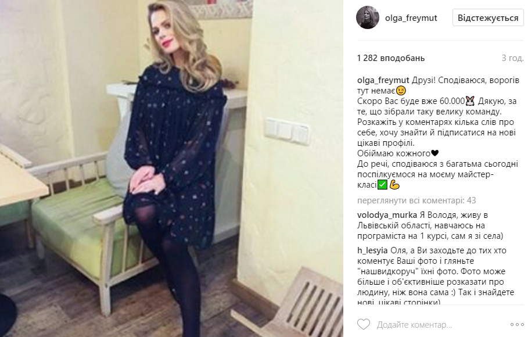Click the flexed biceps emoji
The image size is (528, 337).
point(394,185)
